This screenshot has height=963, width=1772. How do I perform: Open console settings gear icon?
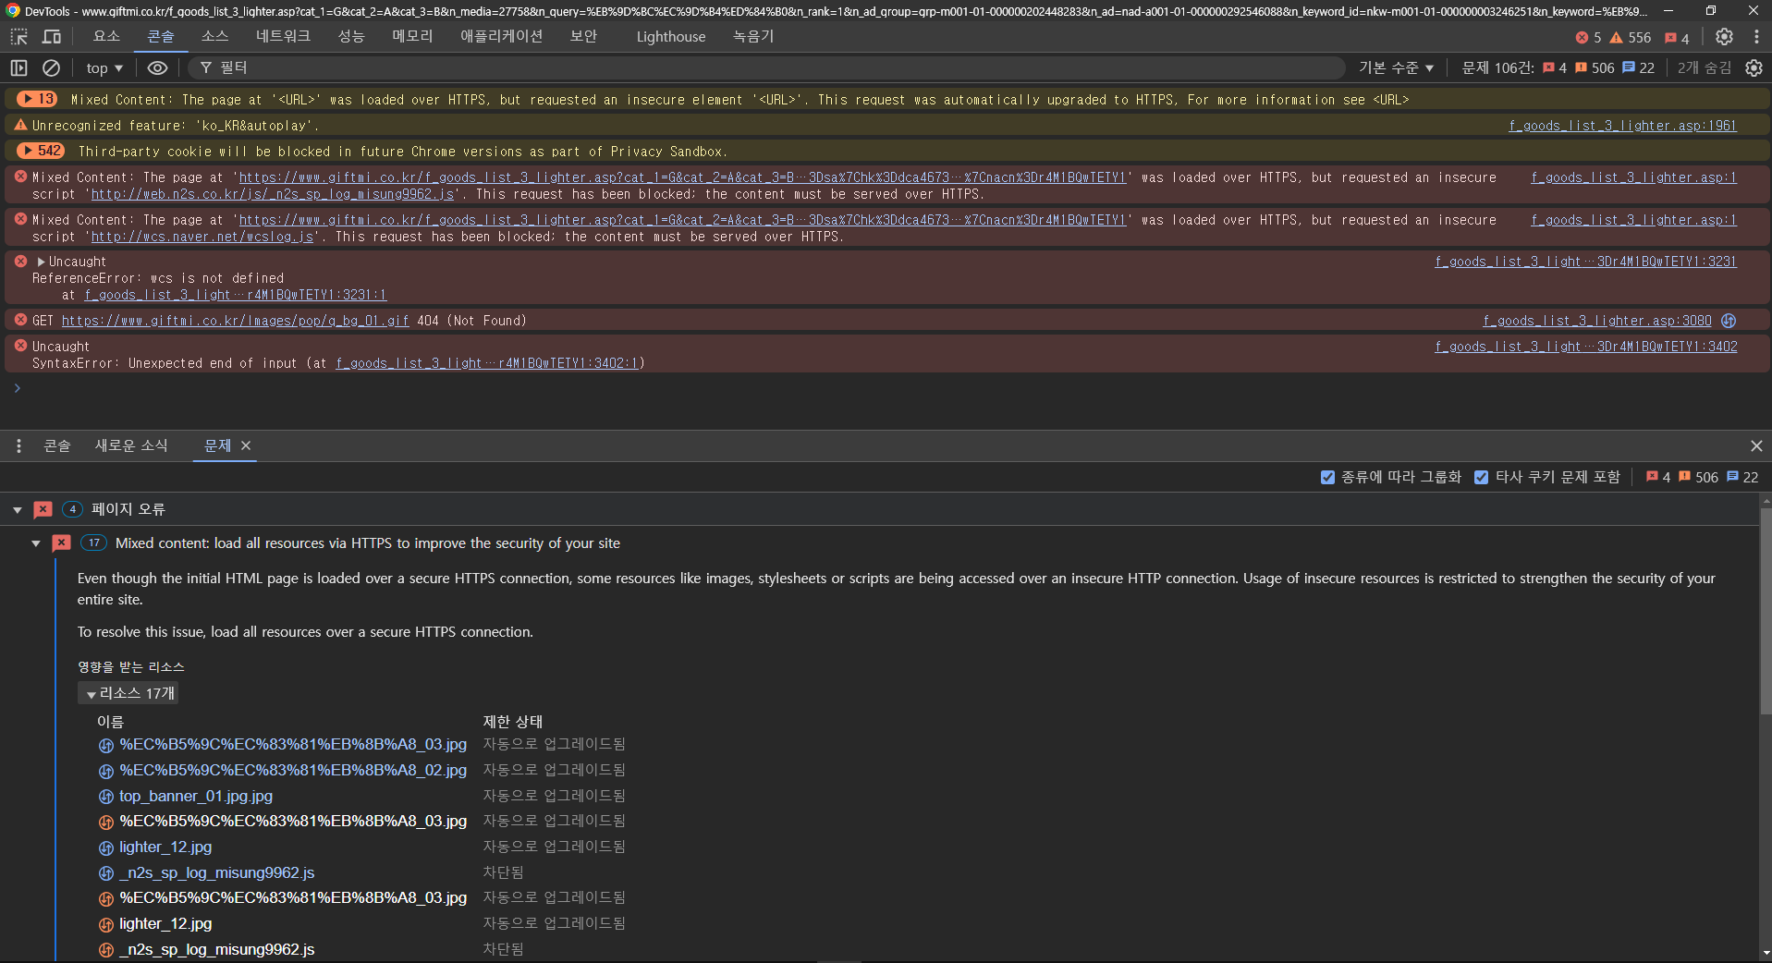point(1754,67)
